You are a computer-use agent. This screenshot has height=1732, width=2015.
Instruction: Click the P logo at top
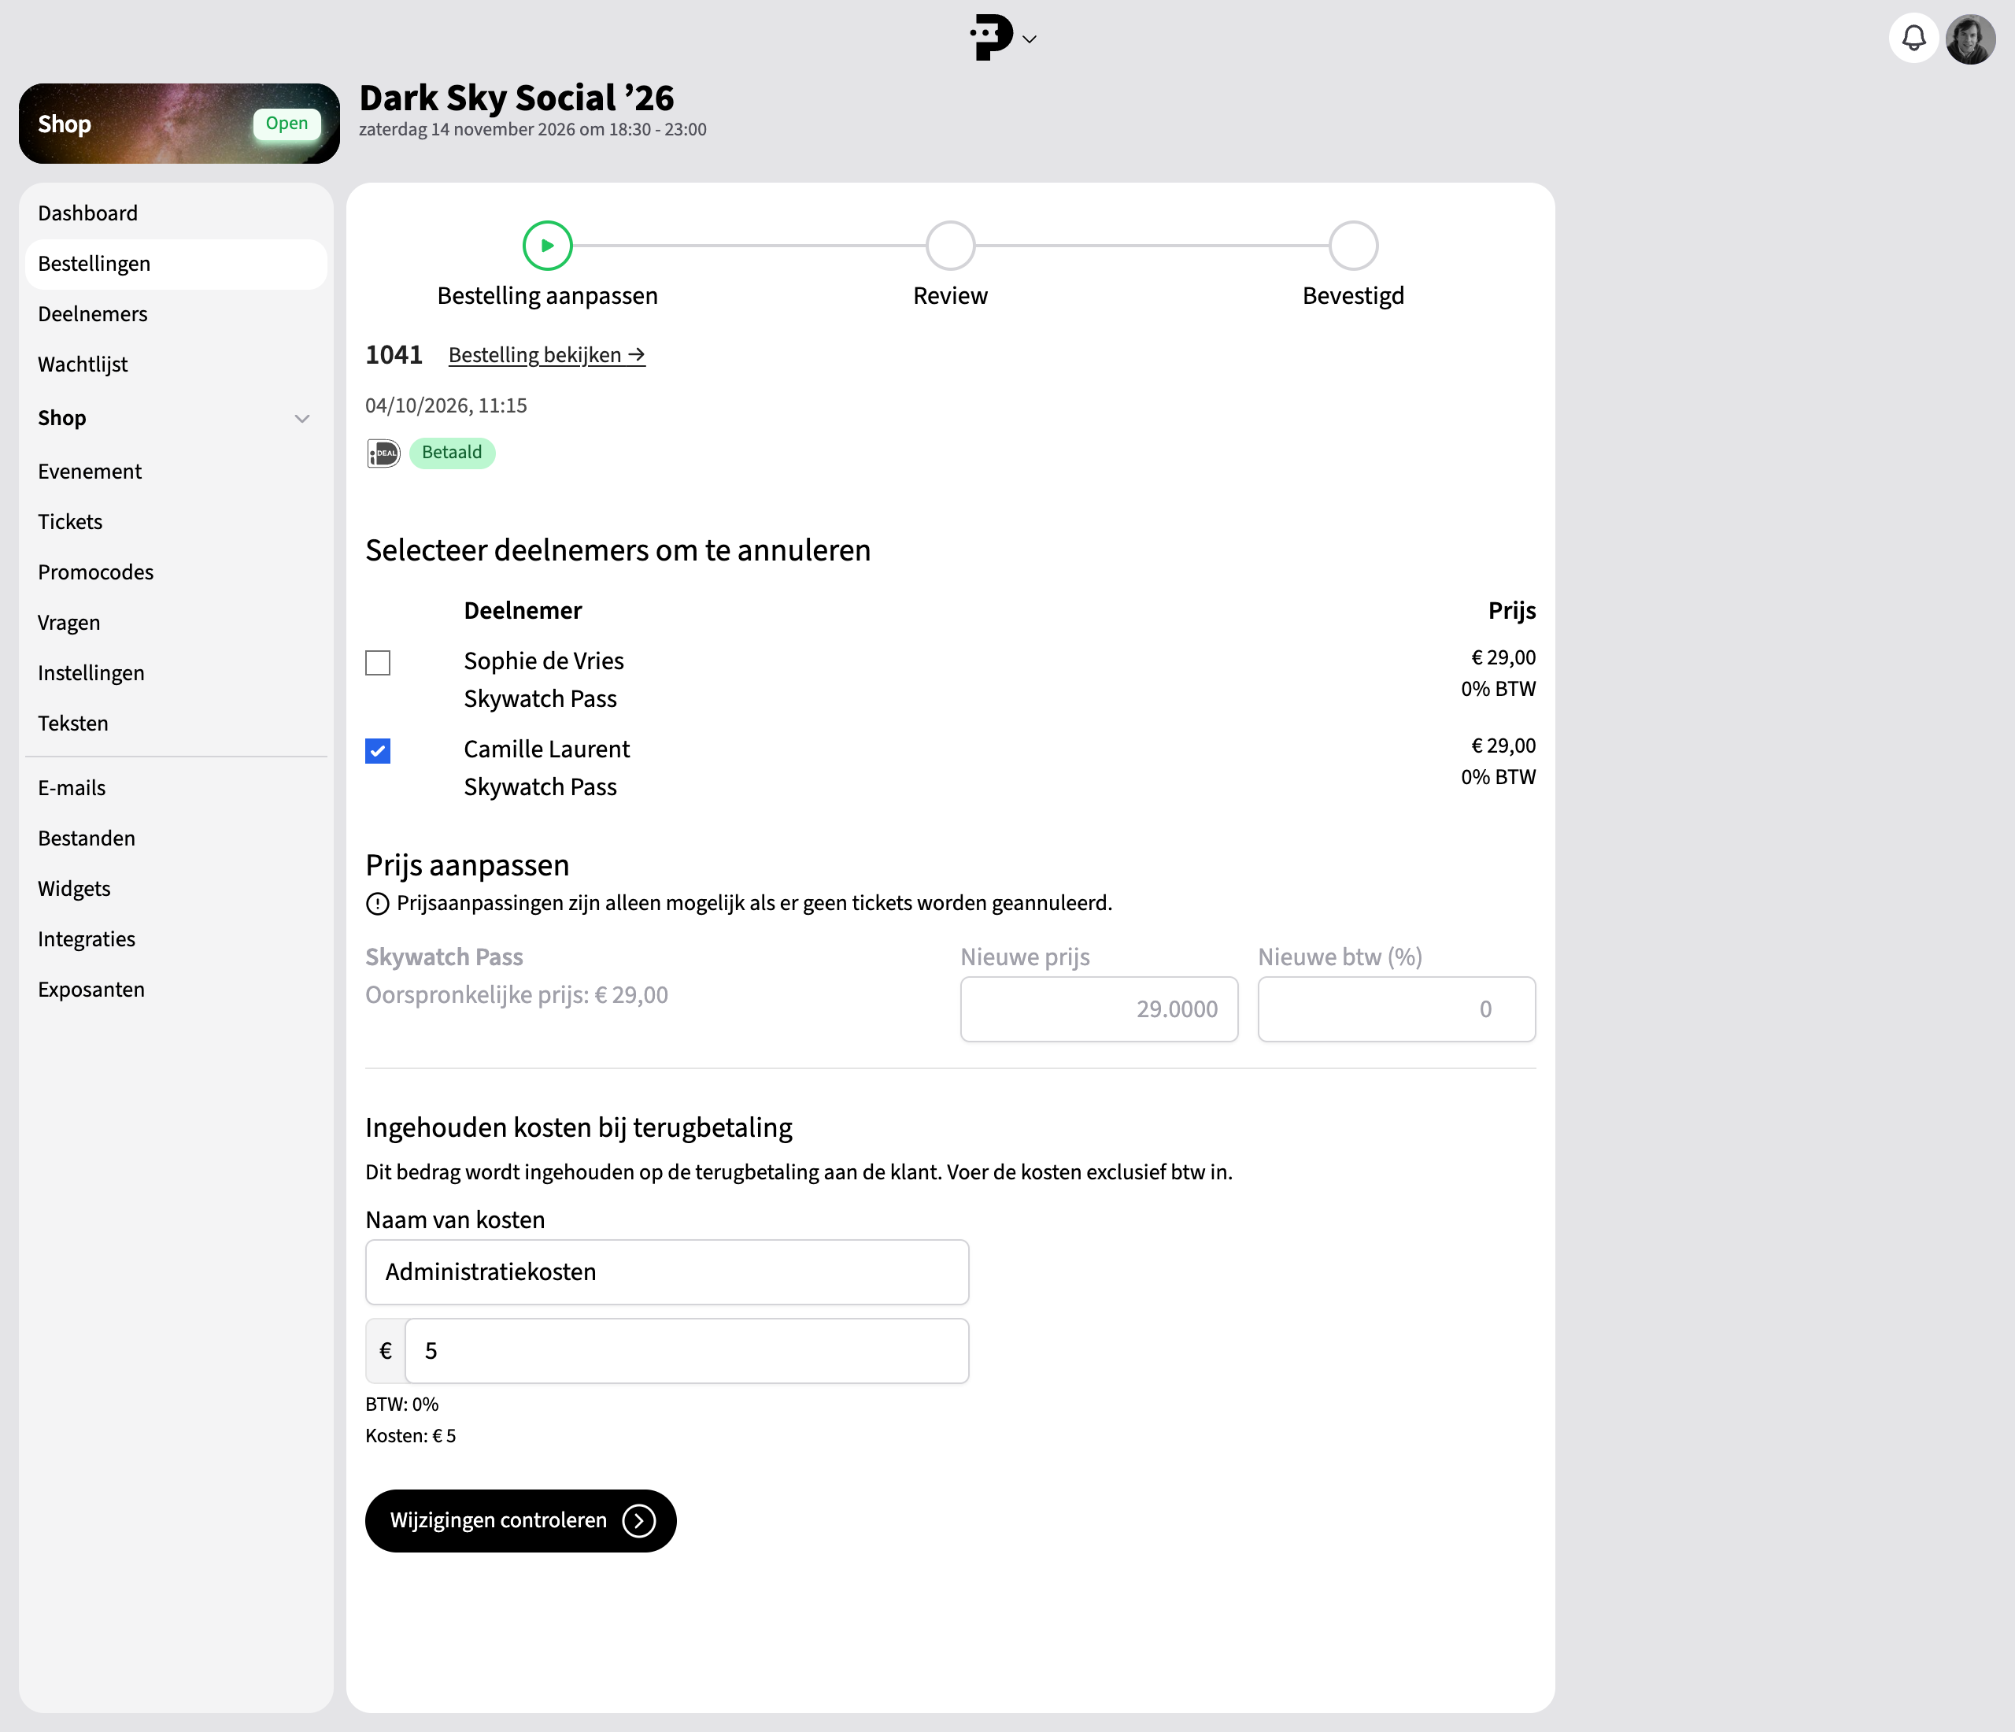coord(991,38)
